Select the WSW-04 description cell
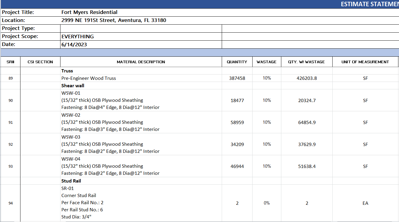Screen dimensions: 399x222 pyautogui.click(x=141, y=166)
